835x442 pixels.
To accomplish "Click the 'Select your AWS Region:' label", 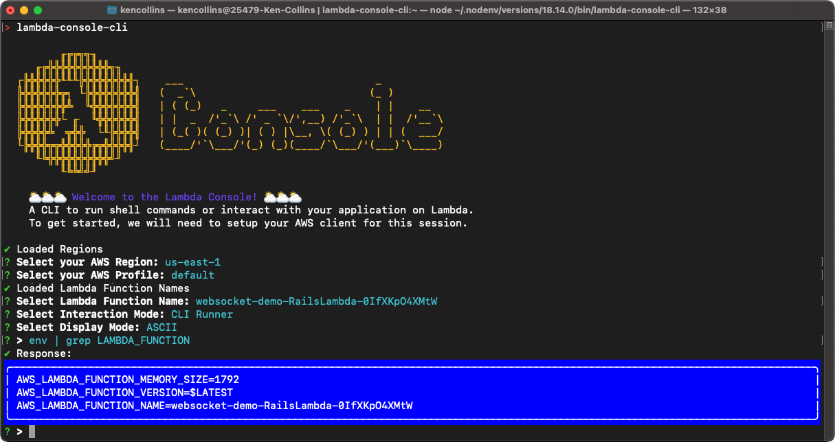I will (x=88, y=262).
